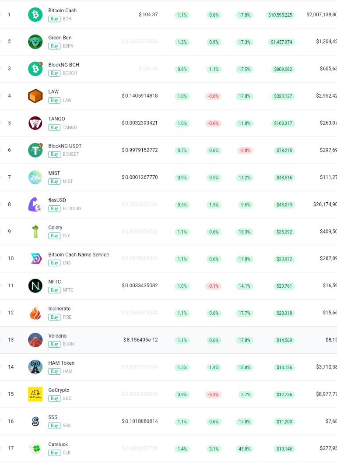Click Bitcoin Cash $10,595,225 volume badge
The image size is (337, 465).
280,15
